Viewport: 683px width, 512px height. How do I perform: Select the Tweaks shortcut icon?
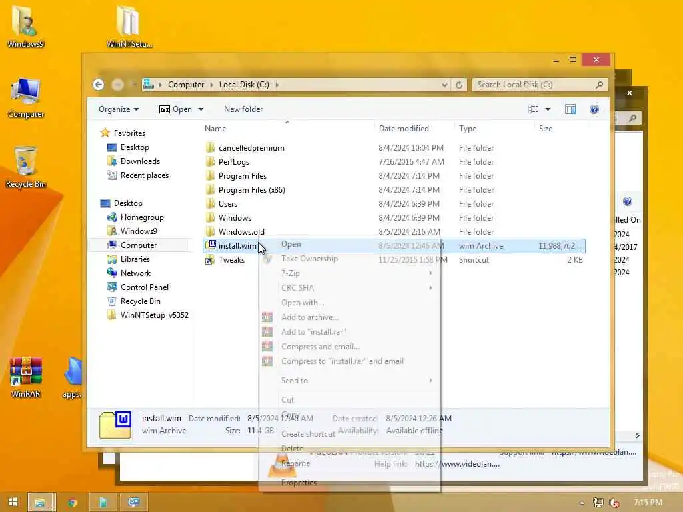pos(210,260)
